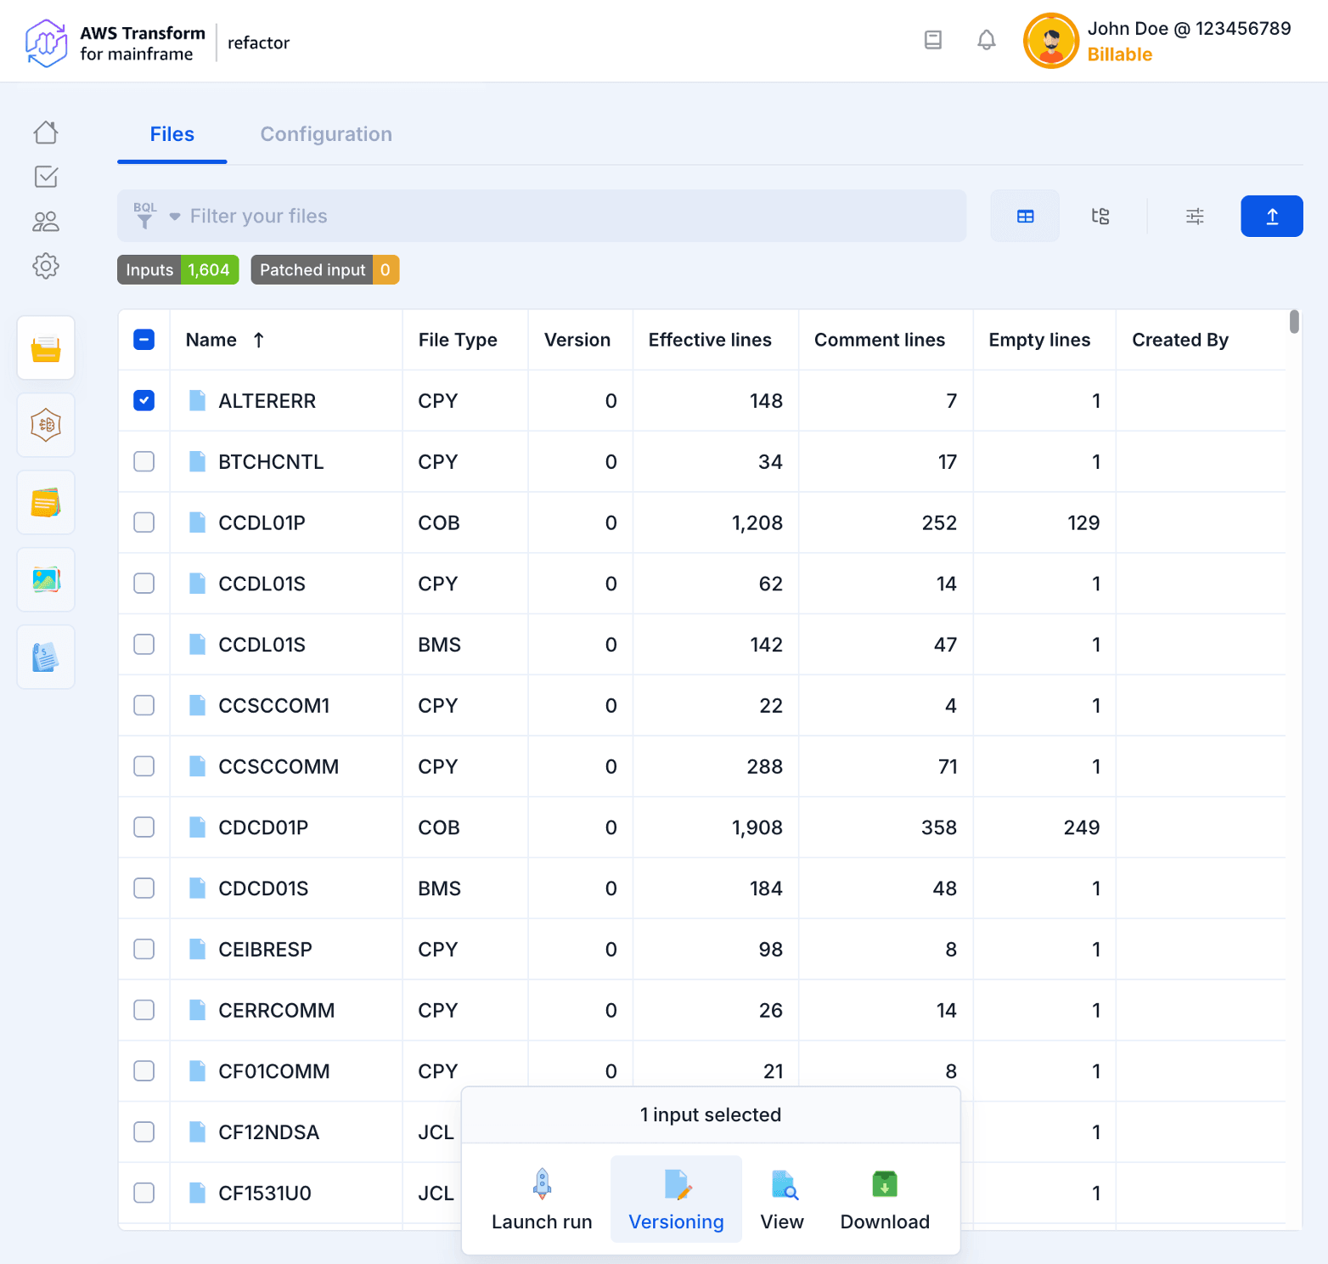Sort by Name column header

coord(211,340)
